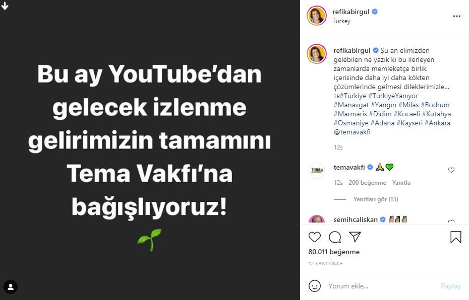Open the Turkey location link
This screenshot has width=469, height=300.
click(341, 21)
